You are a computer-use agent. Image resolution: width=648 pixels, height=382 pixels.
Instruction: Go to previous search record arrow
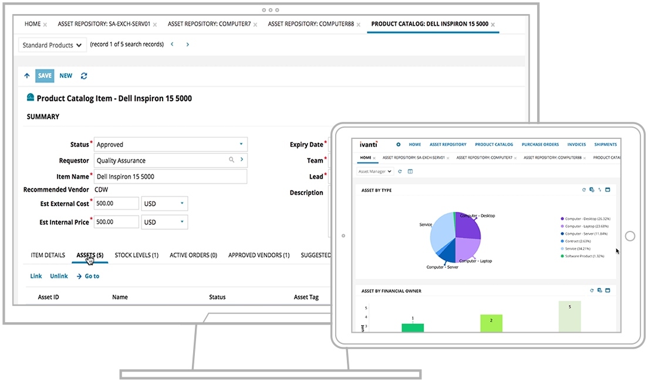pos(173,44)
